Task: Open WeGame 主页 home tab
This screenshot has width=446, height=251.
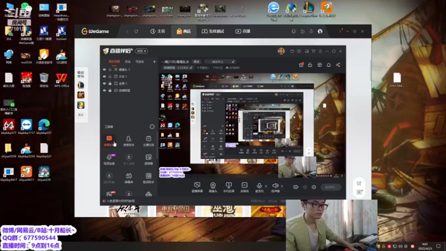Action: [x=158, y=31]
